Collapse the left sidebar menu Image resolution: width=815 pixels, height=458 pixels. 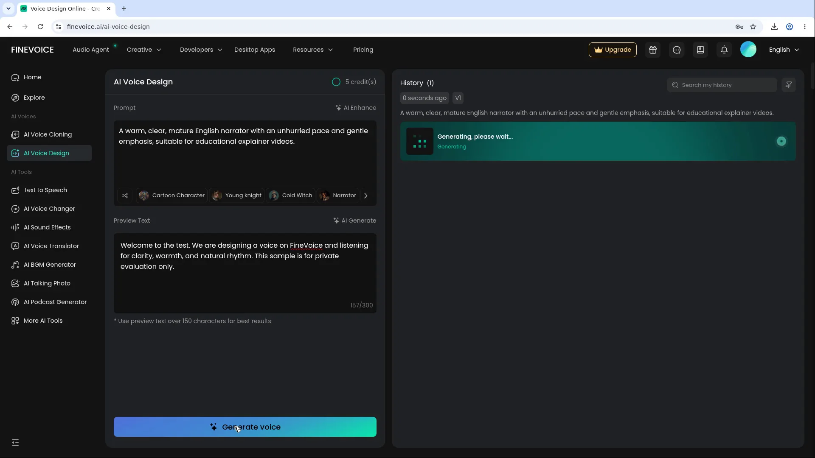[x=15, y=443]
